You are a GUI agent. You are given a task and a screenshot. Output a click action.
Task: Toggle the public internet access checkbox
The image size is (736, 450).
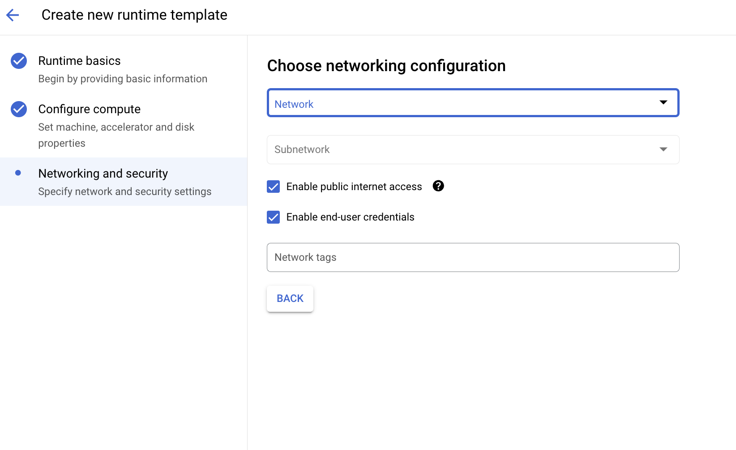(x=273, y=187)
